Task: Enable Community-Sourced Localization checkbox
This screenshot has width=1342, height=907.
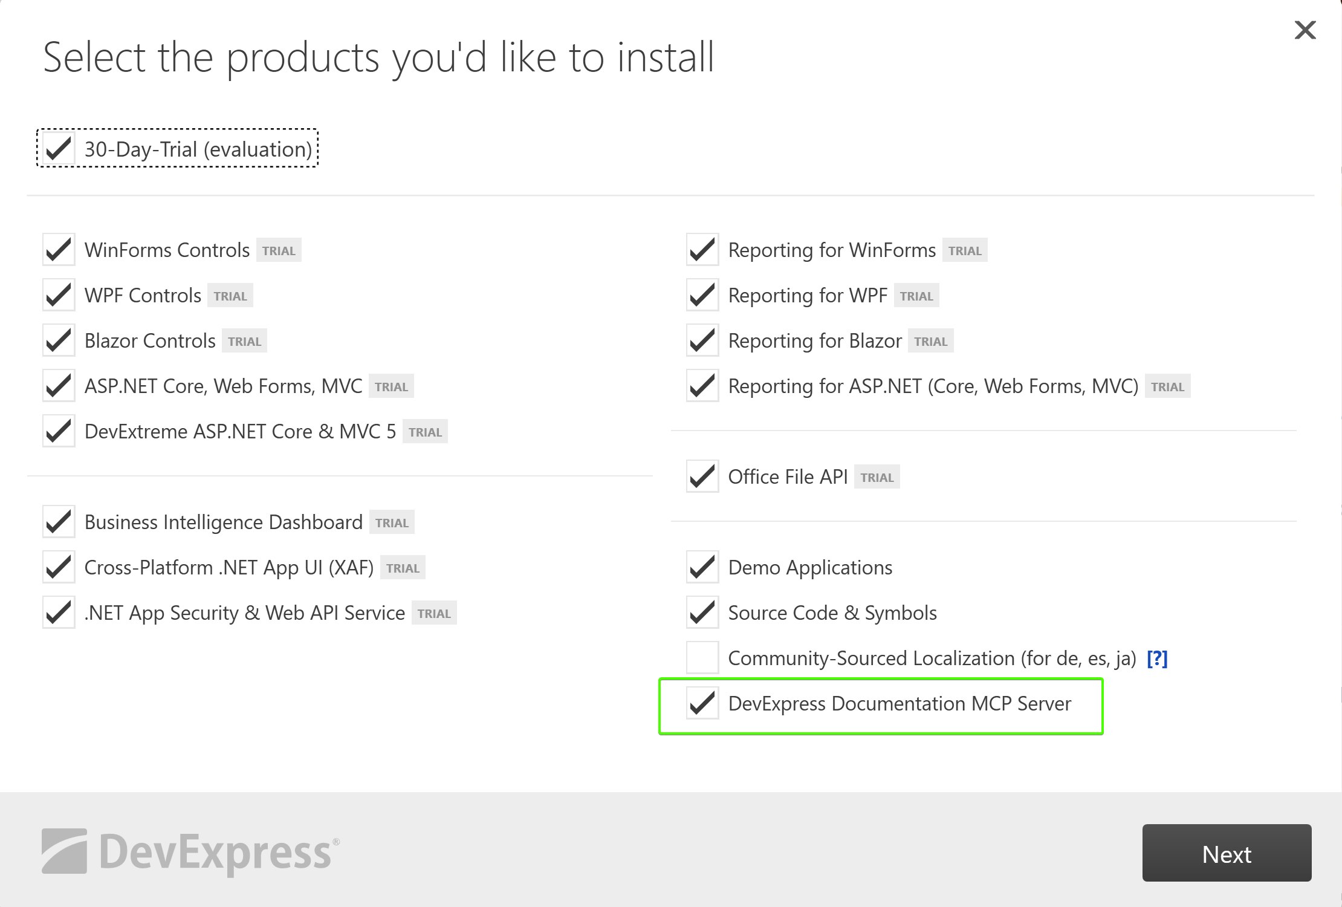Action: 702,657
